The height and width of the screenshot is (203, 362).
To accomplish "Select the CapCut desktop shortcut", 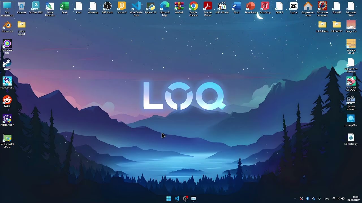I will [294, 8].
